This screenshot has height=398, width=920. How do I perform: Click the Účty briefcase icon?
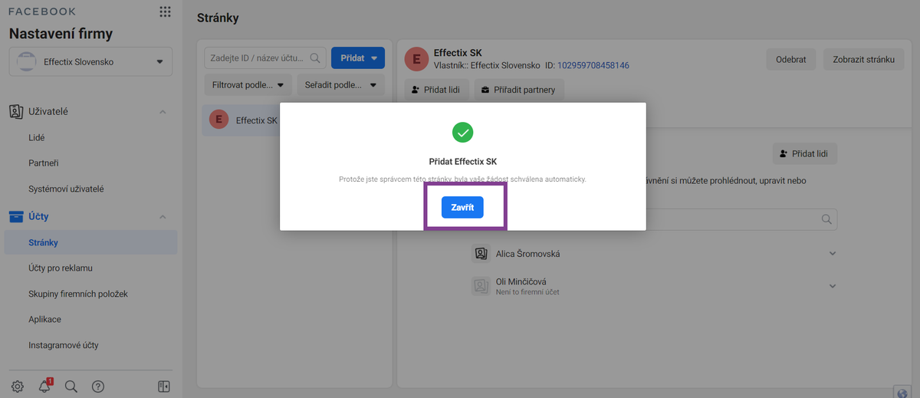point(16,217)
